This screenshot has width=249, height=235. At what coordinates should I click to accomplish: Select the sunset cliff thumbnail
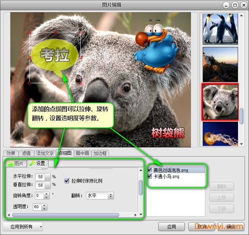coord(220,65)
